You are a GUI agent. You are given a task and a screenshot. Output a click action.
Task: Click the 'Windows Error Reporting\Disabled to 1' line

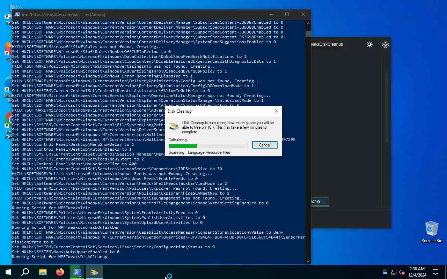pyautogui.click(x=102, y=76)
